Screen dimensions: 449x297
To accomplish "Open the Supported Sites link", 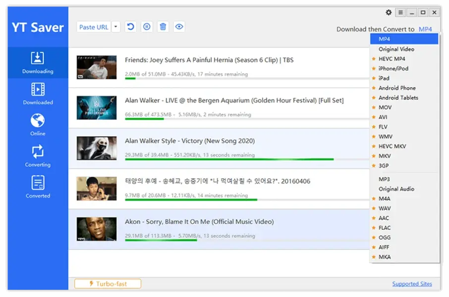I will pyautogui.click(x=412, y=284).
